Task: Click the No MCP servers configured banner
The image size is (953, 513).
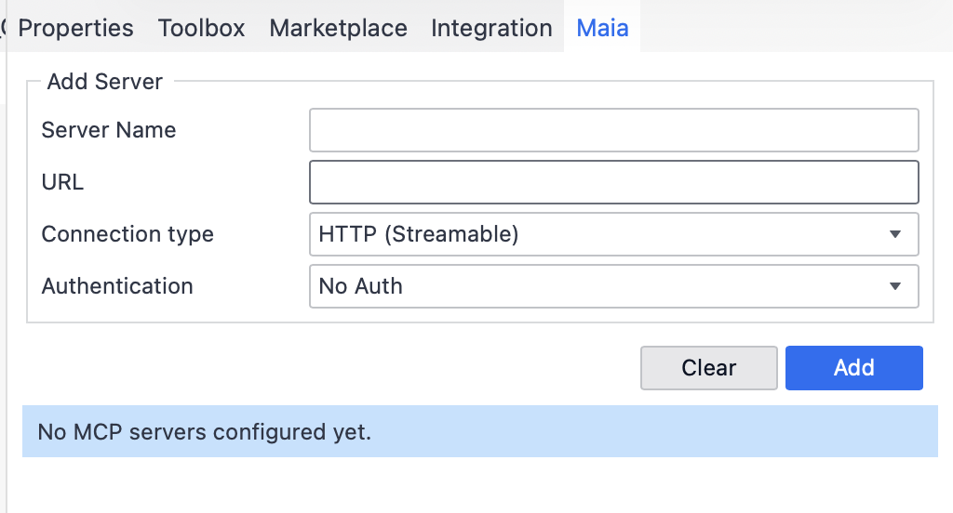Action: (479, 432)
